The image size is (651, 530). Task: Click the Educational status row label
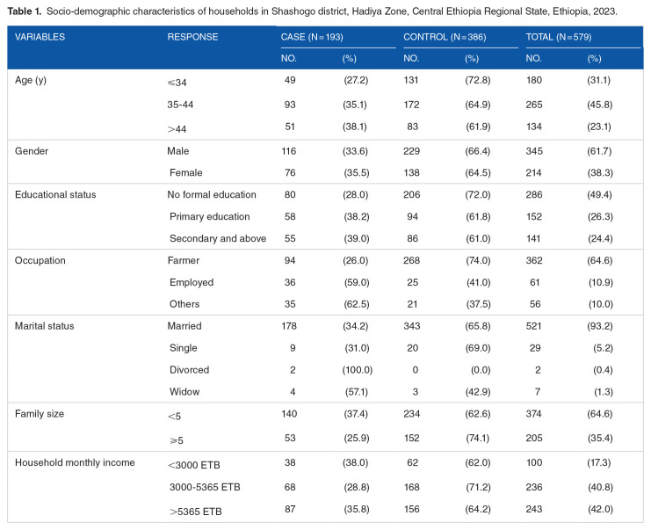55,194
